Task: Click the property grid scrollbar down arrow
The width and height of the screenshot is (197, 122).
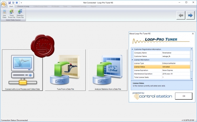Action: pyautogui.click(x=192, y=78)
